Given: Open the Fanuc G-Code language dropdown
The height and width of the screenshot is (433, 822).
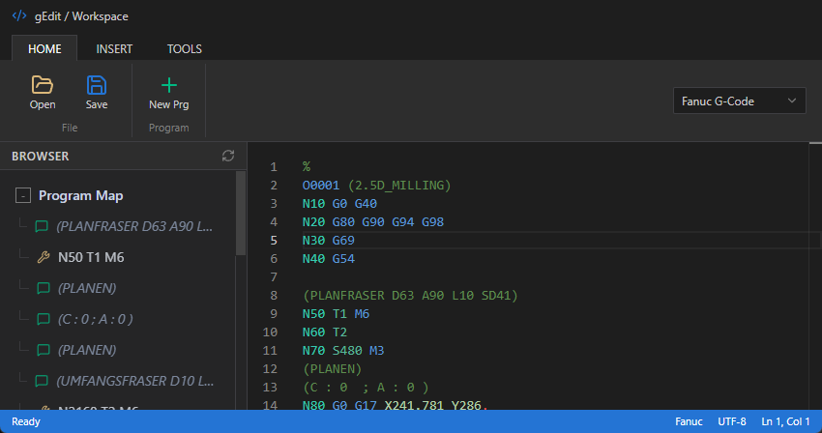Looking at the screenshot, I should 739,101.
